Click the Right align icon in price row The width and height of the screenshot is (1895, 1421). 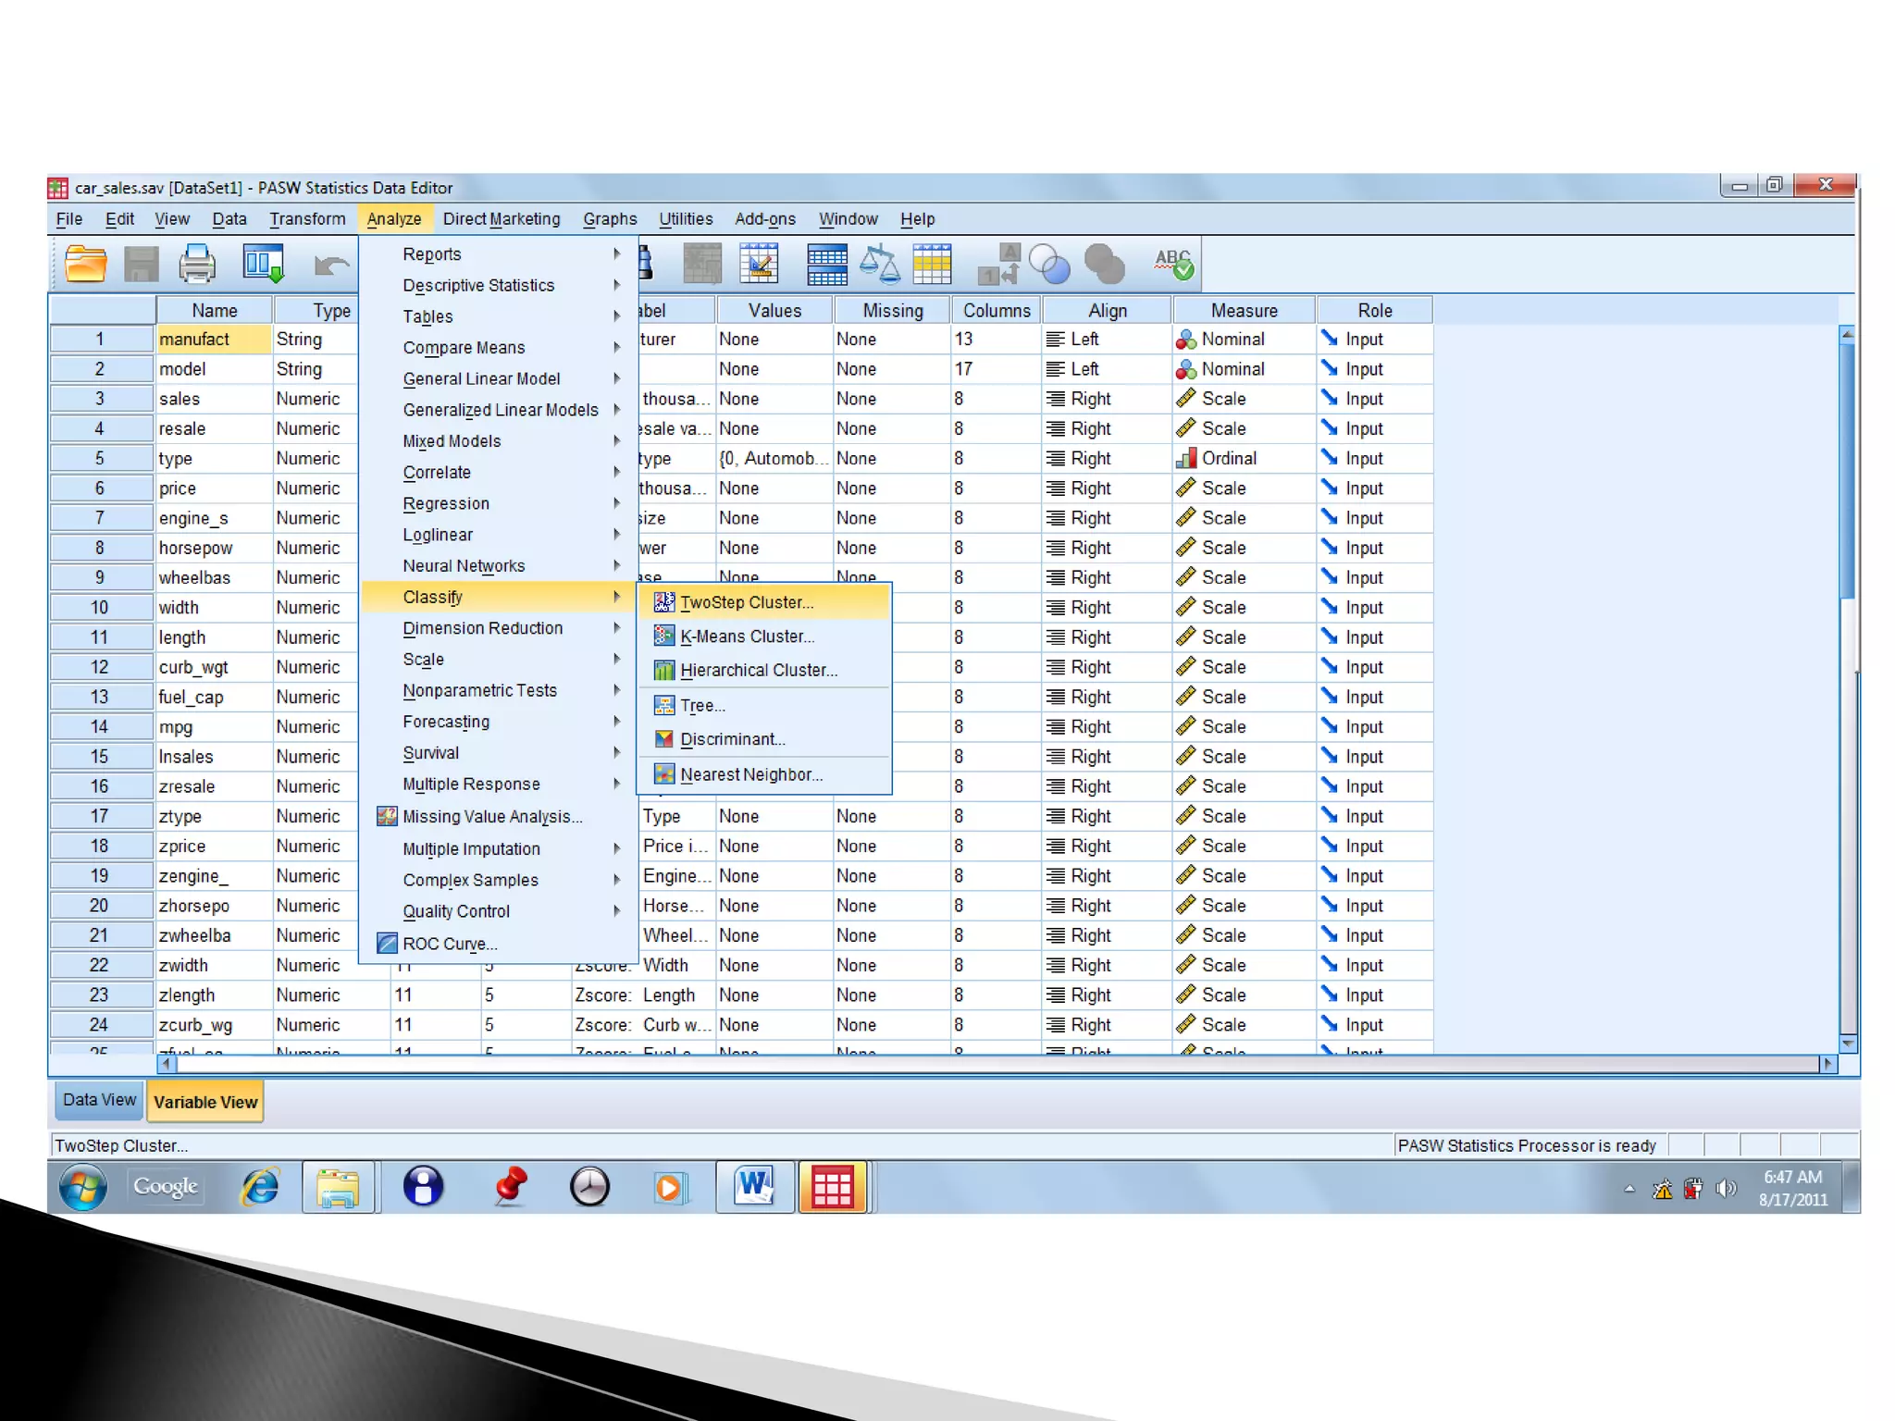pos(1055,488)
